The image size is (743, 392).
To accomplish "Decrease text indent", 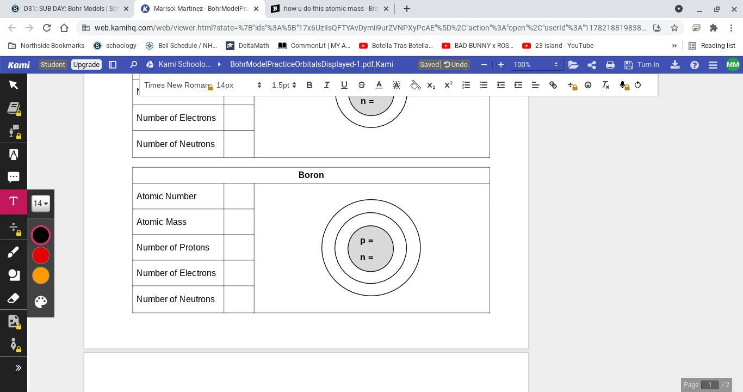I will [500, 85].
